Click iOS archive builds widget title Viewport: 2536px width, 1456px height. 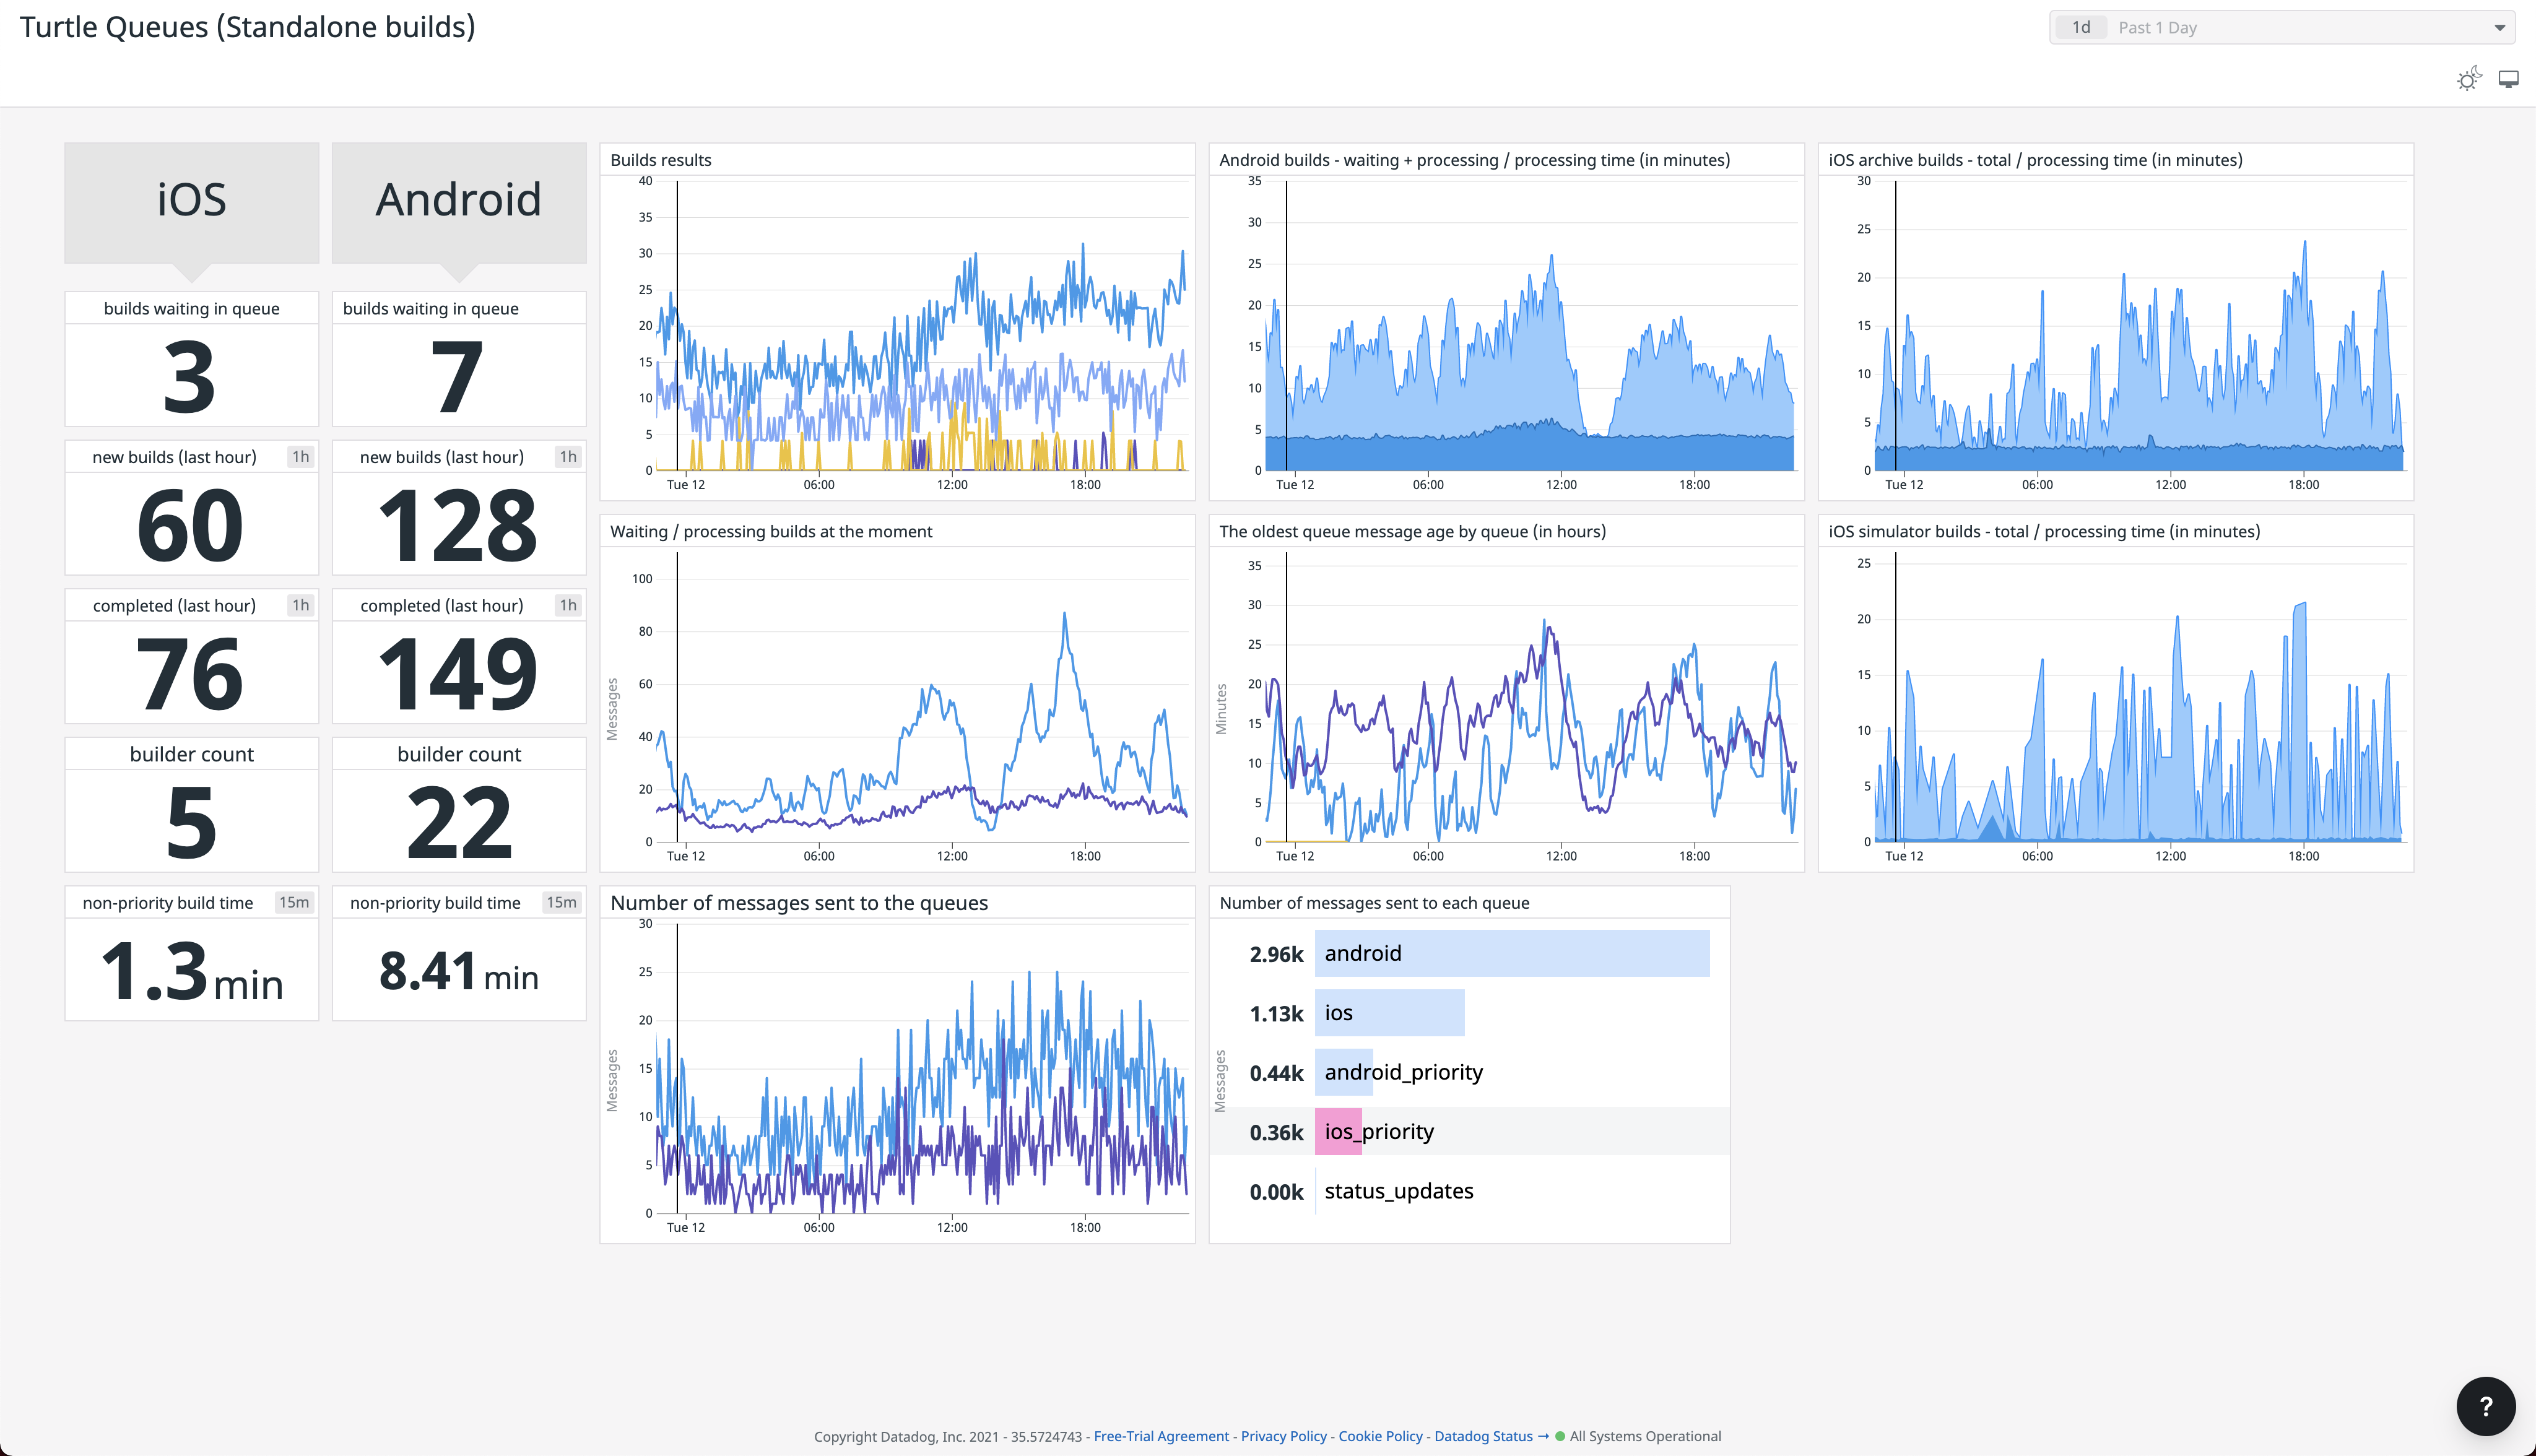(2035, 160)
